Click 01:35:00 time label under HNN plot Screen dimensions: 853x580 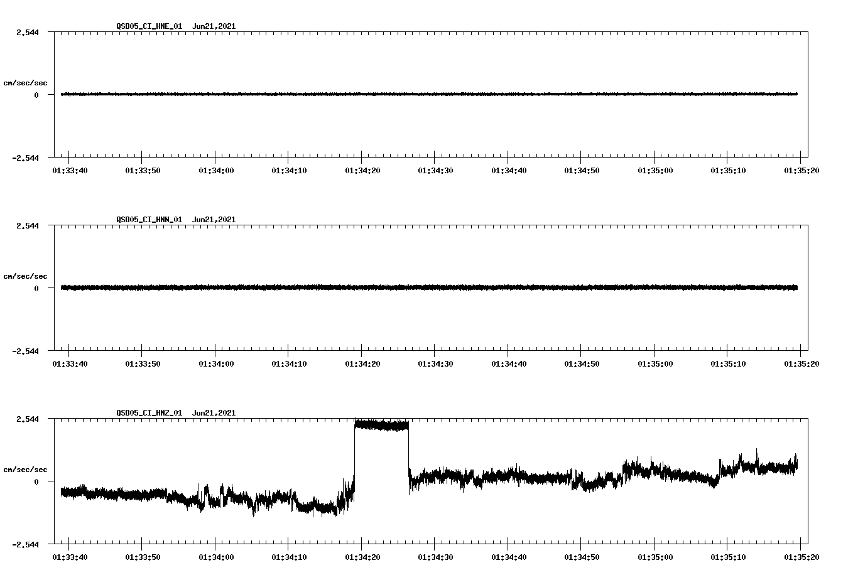coord(655,363)
